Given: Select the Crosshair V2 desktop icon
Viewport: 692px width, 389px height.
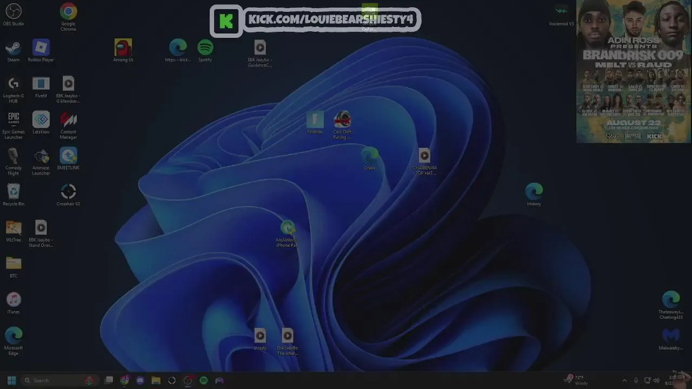Looking at the screenshot, I should [x=68, y=194].
